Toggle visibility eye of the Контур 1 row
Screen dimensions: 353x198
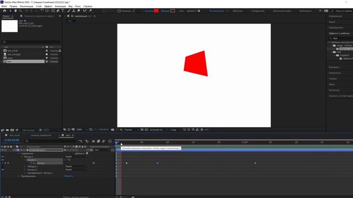3,160
